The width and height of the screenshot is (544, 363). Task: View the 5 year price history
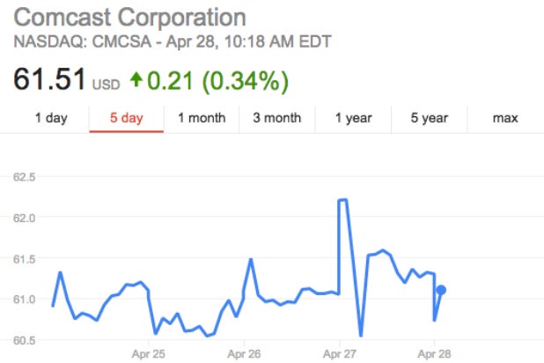click(430, 117)
